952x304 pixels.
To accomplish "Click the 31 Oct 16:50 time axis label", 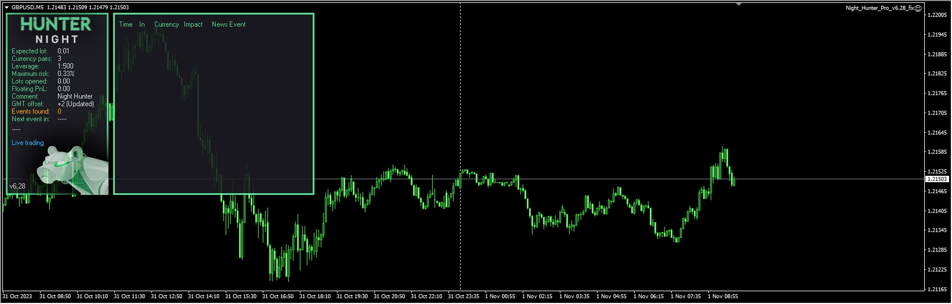I will [x=278, y=296].
